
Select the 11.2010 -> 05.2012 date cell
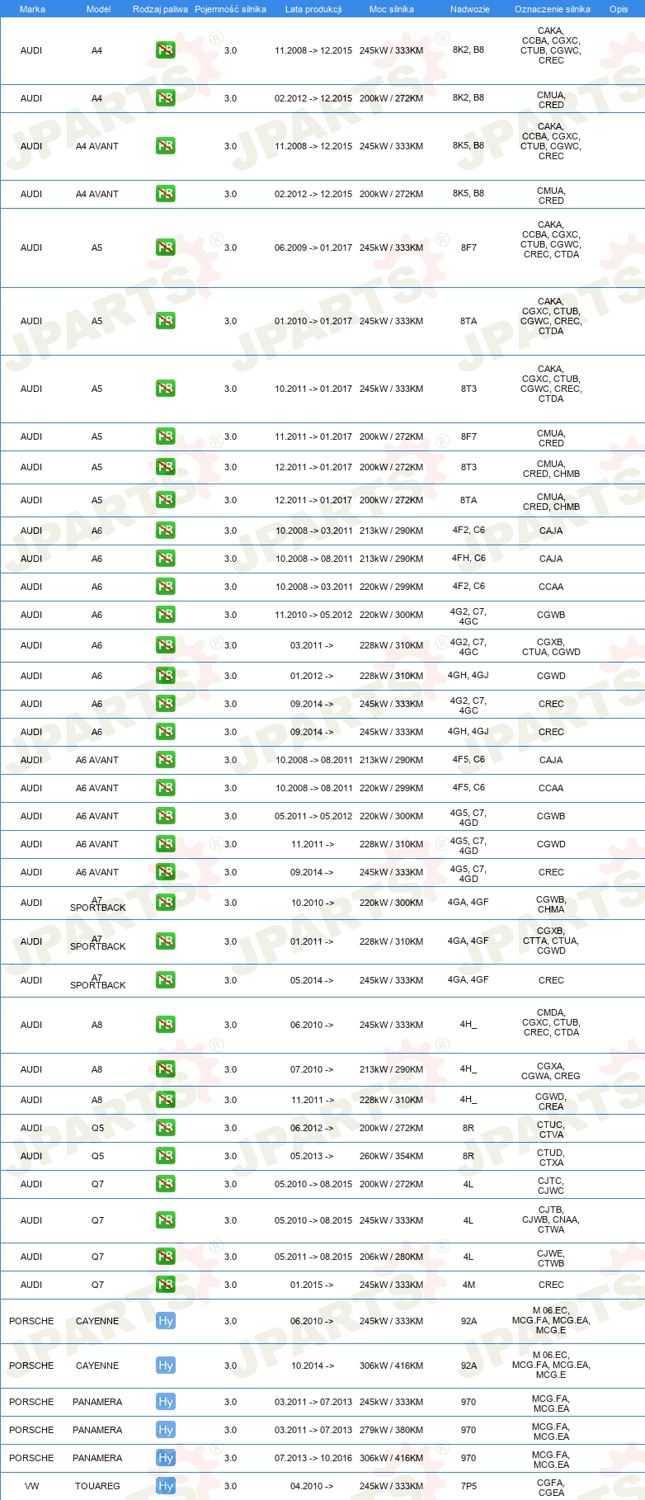click(x=313, y=615)
